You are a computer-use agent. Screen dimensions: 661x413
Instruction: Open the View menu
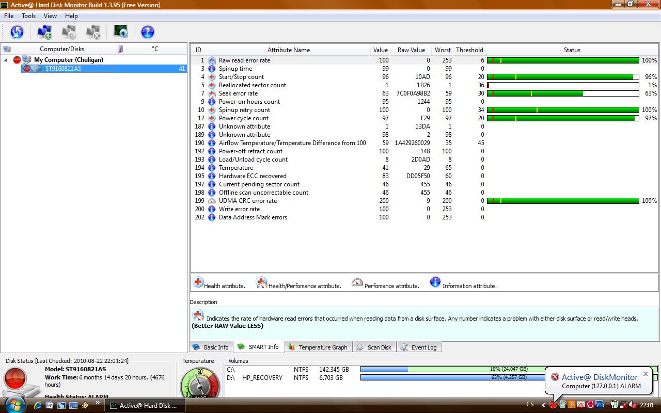click(x=50, y=16)
